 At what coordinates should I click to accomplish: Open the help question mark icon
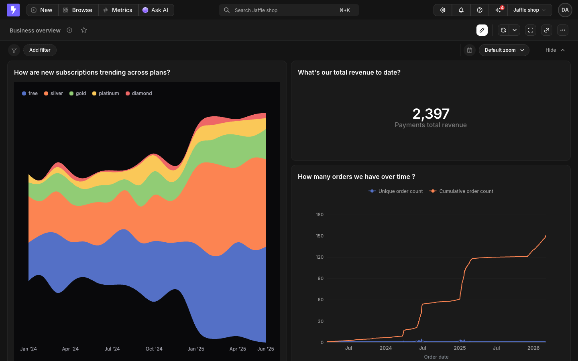pos(480,10)
